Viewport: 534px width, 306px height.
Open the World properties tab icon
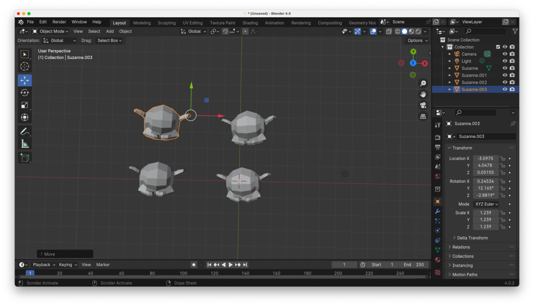[438, 177]
